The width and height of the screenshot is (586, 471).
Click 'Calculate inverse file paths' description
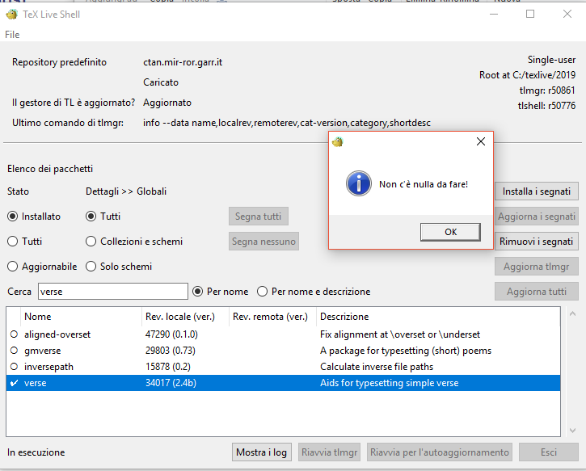377,367
